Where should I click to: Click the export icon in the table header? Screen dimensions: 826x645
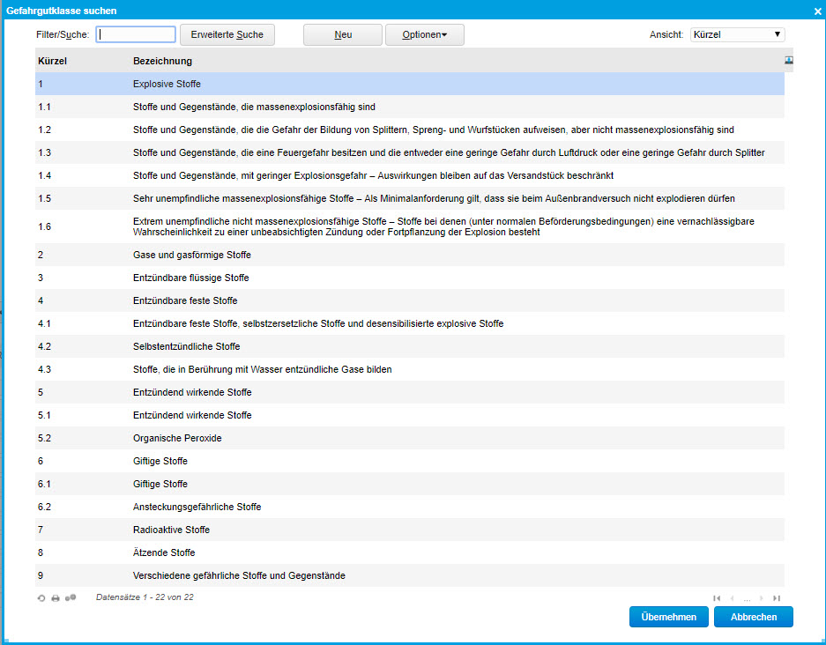point(787,60)
